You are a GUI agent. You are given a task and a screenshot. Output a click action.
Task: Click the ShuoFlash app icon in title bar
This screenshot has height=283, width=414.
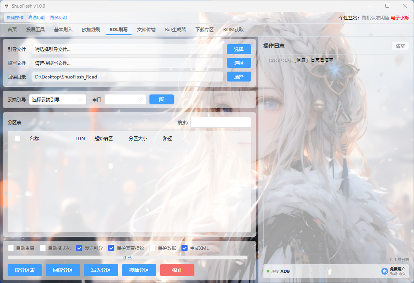click(6, 6)
